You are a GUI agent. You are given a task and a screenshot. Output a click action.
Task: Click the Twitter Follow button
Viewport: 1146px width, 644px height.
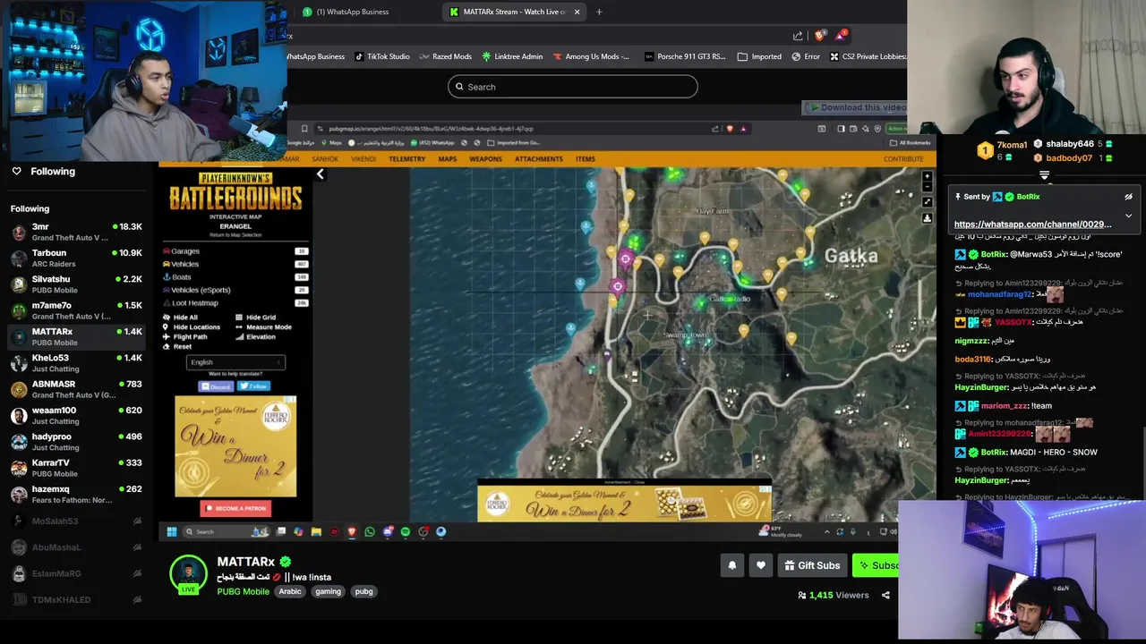click(x=253, y=386)
